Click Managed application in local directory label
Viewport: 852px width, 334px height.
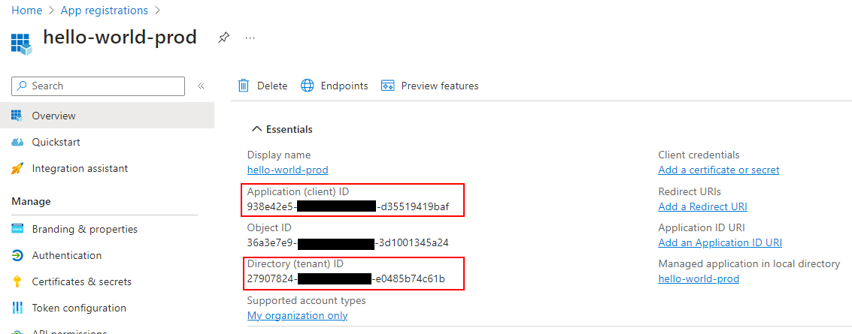(749, 264)
